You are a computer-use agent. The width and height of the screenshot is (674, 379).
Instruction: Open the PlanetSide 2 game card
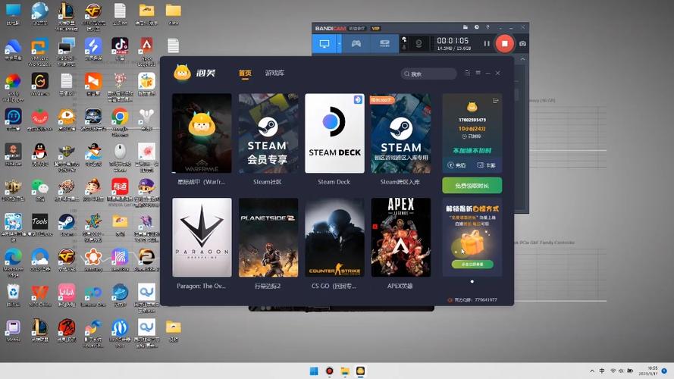tap(268, 237)
